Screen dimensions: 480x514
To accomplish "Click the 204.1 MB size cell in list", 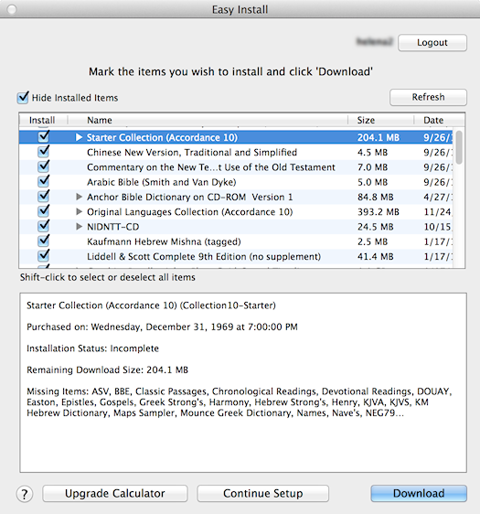I will [x=379, y=137].
